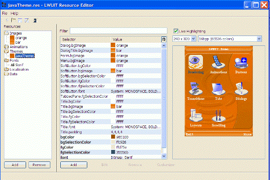The height and width of the screenshot is (180, 270).
Task: Click the bgColor swatch in the Value column
Action: (x=113, y=137)
